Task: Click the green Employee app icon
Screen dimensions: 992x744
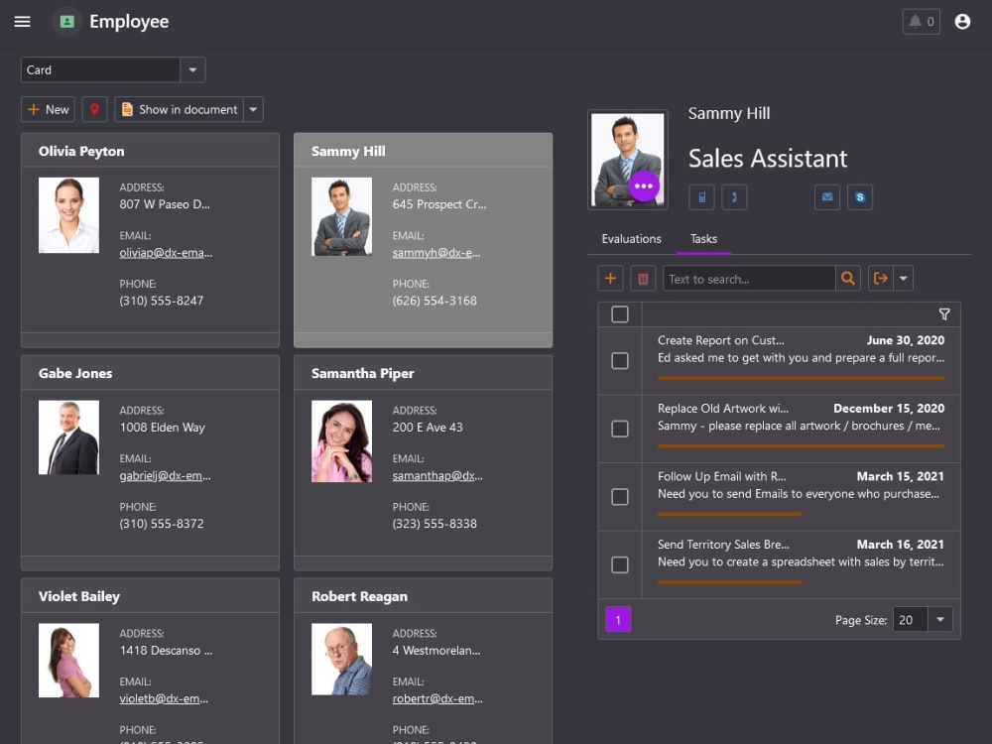Action: coord(67,22)
